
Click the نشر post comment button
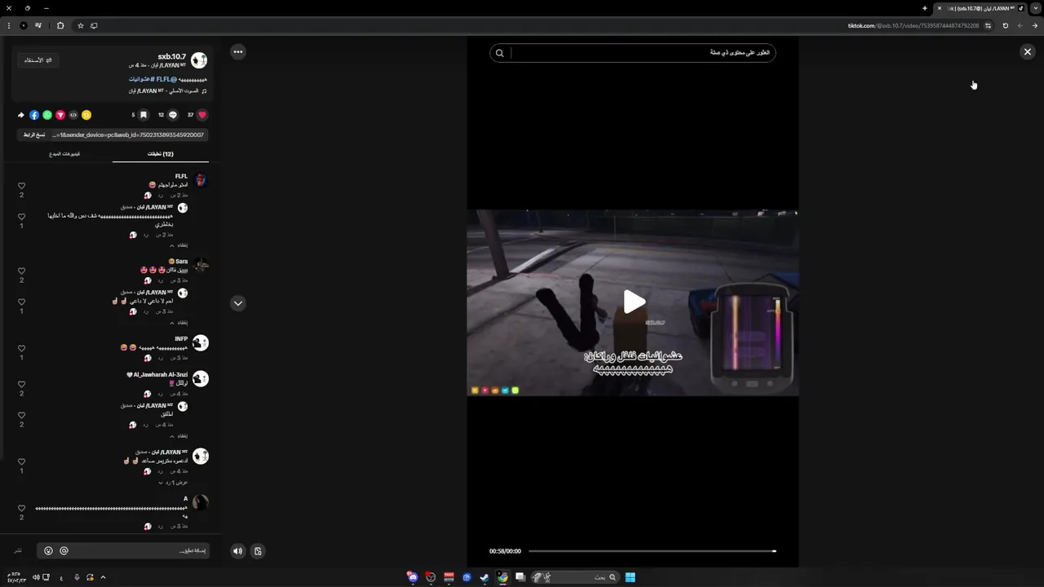(18, 551)
